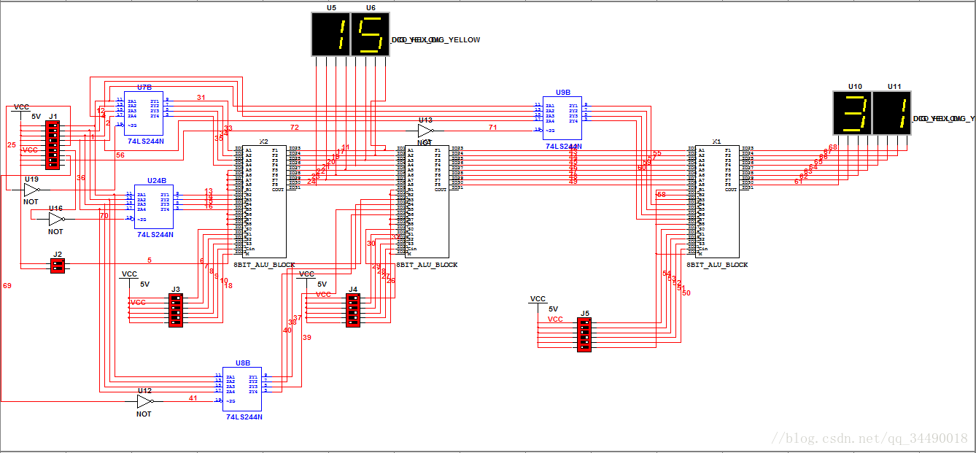Click the VCC power symbol above J3
This screenshot has width=976, height=453.
click(x=129, y=274)
